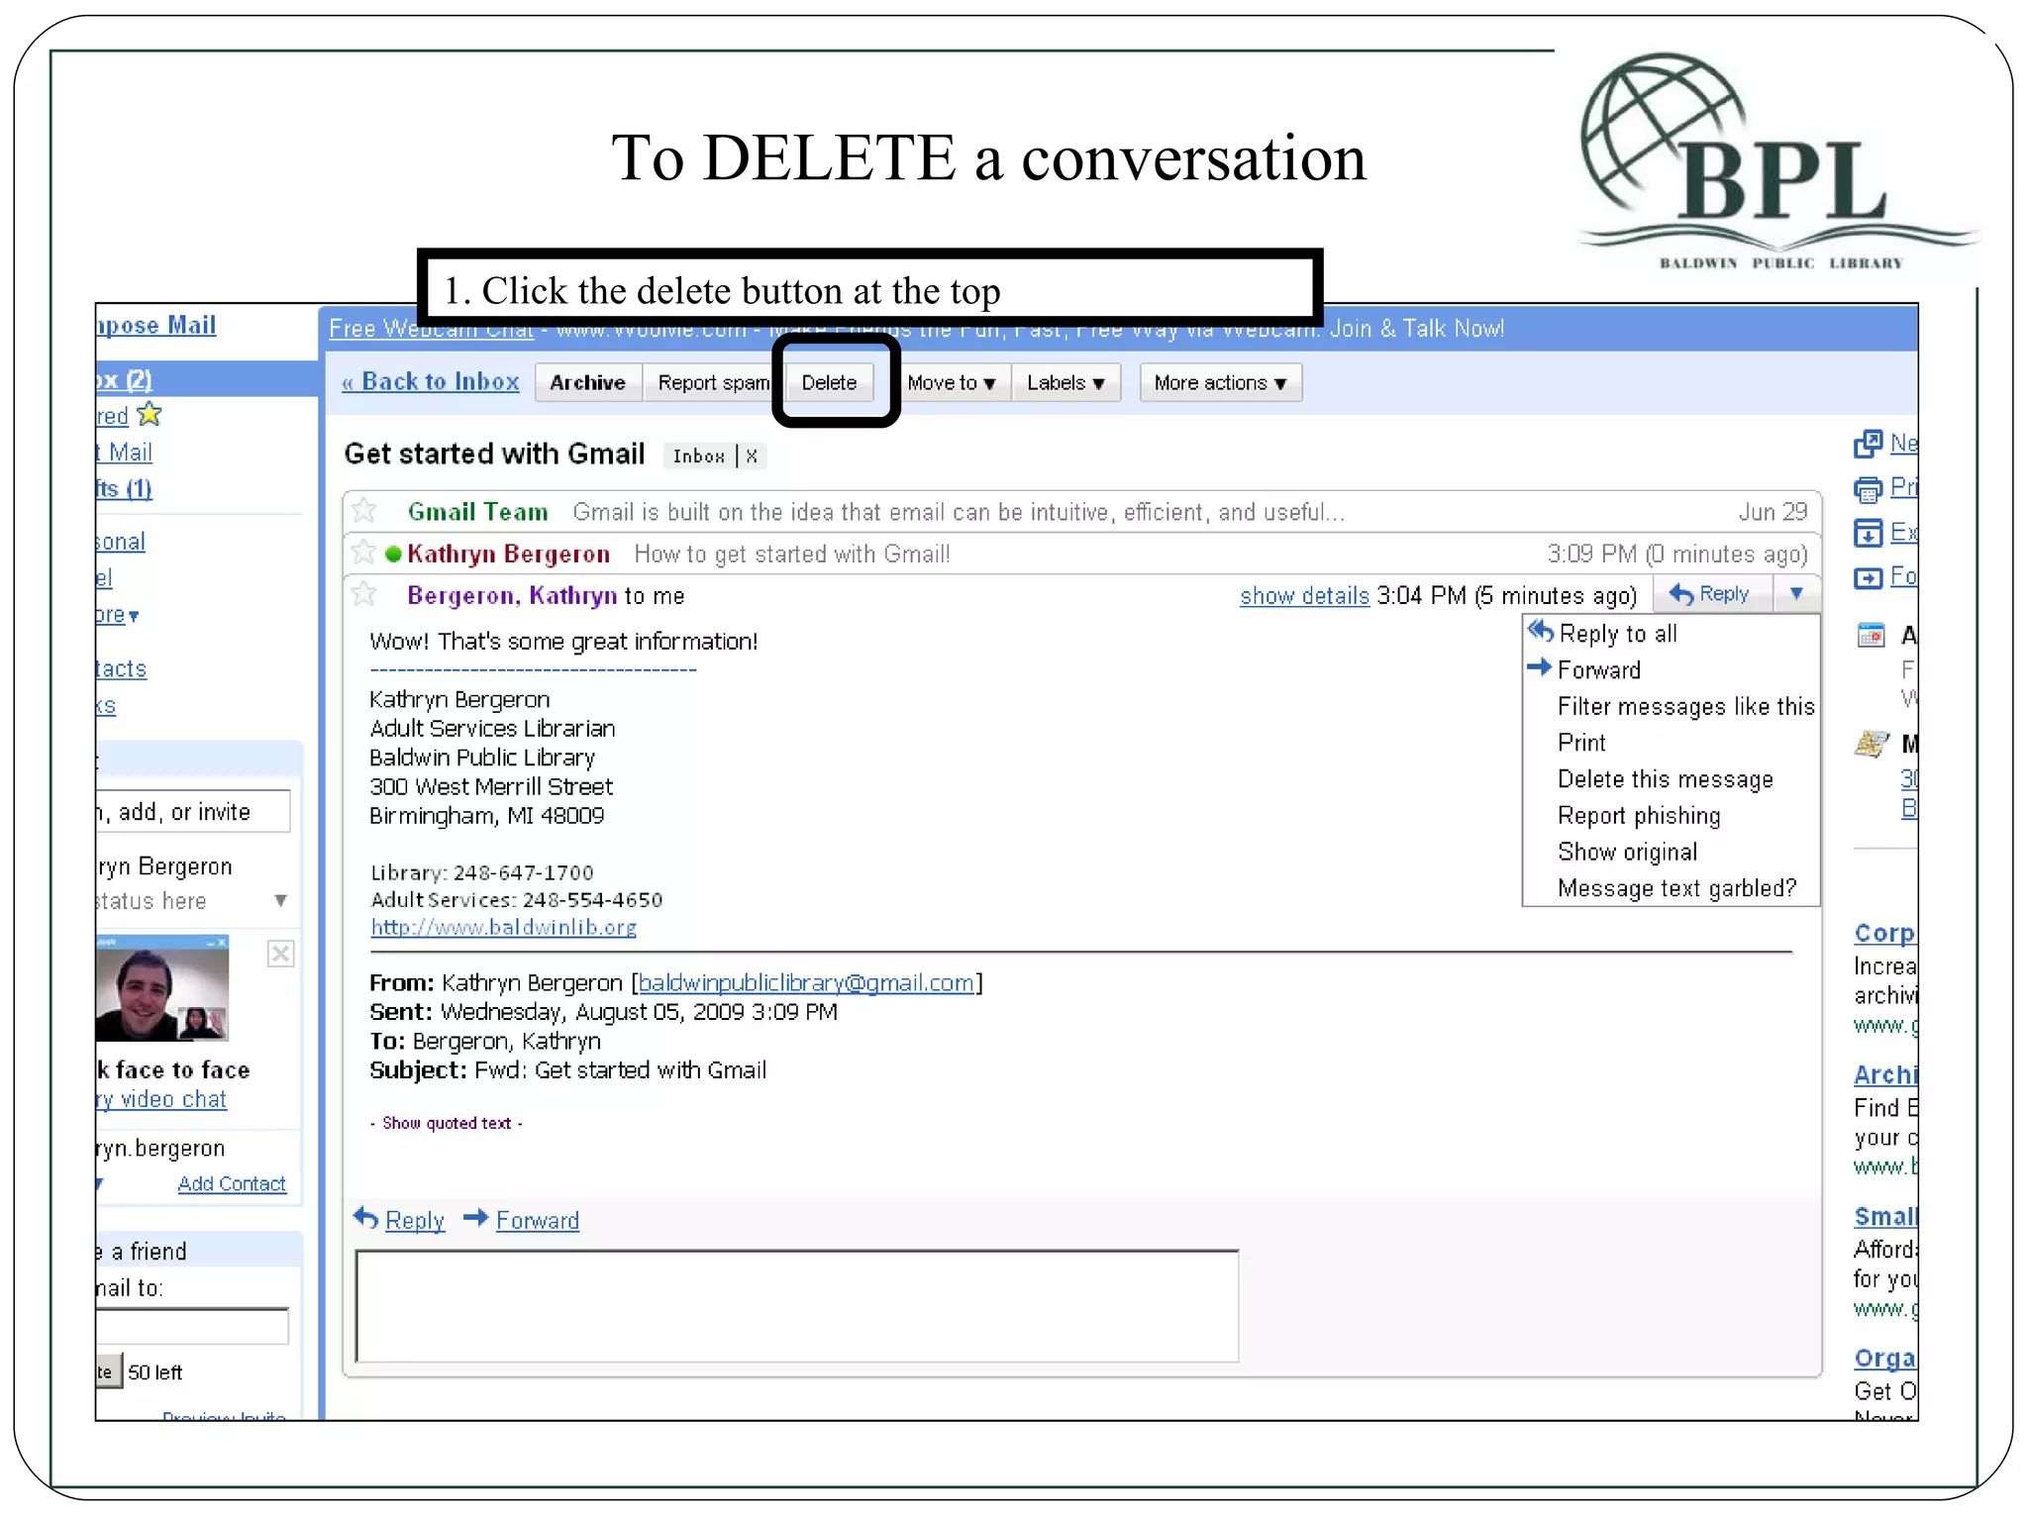Star the Bergeron, Kathryn message

[364, 594]
